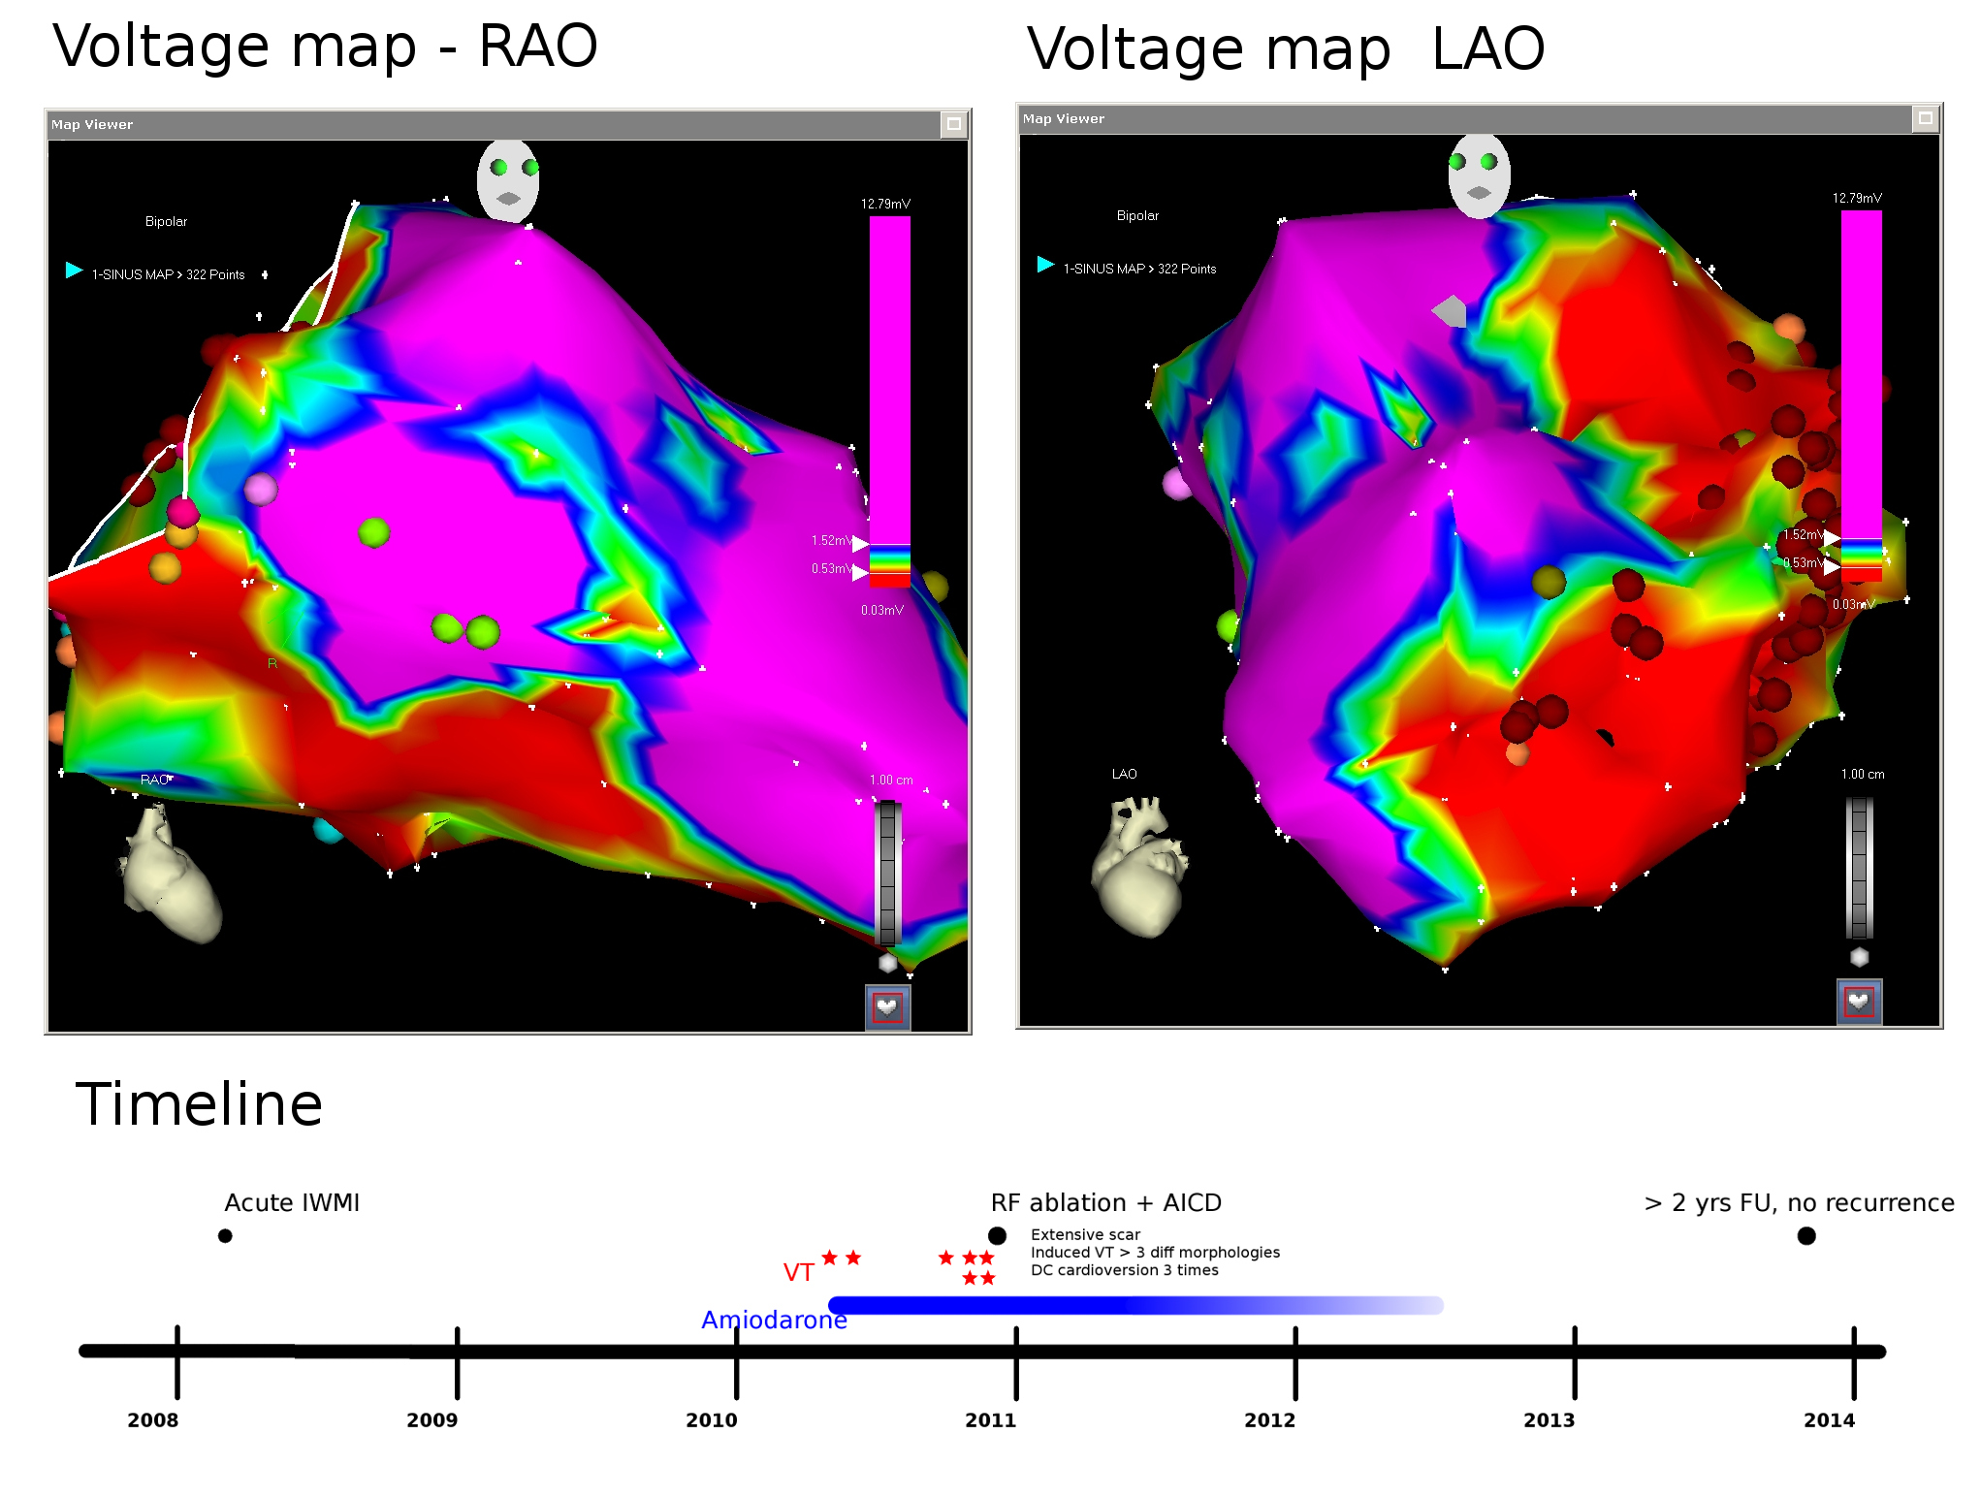This screenshot has height=1498, width=1981.
Task: Click the 0.53mV lower threshold marker in RAO
Action: [x=859, y=572]
